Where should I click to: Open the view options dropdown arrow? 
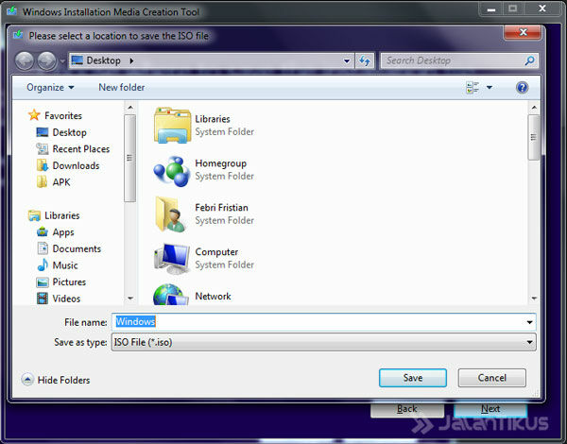pyautogui.click(x=490, y=88)
